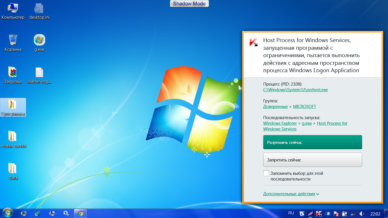Open the 'Доверенные' group link
This screenshot has width=388, height=218.
[x=275, y=107]
